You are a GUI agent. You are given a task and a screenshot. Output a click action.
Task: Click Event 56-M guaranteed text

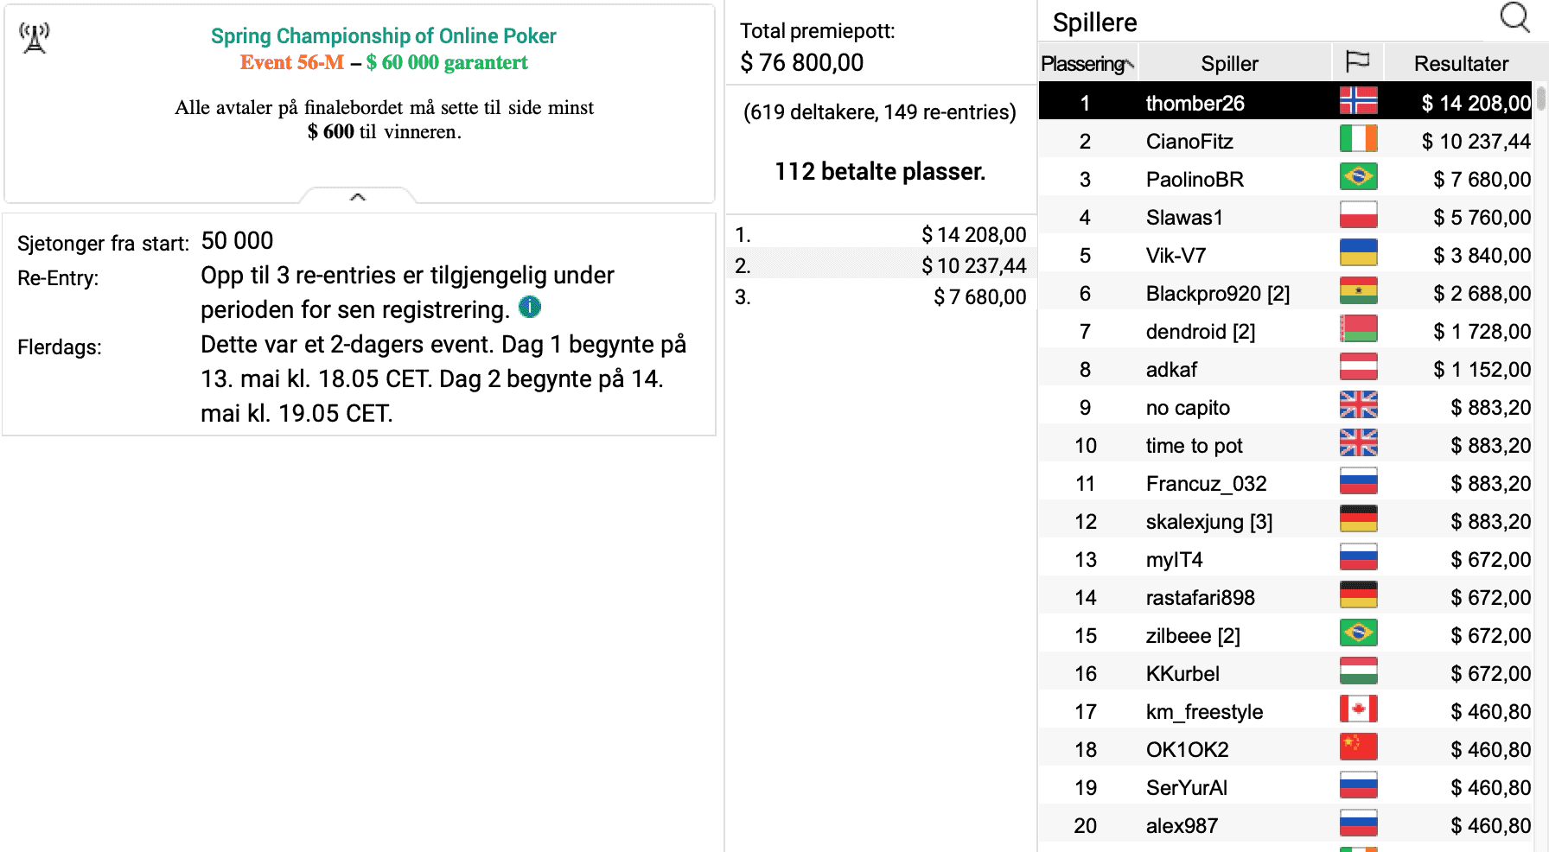pyautogui.click(x=384, y=62)
